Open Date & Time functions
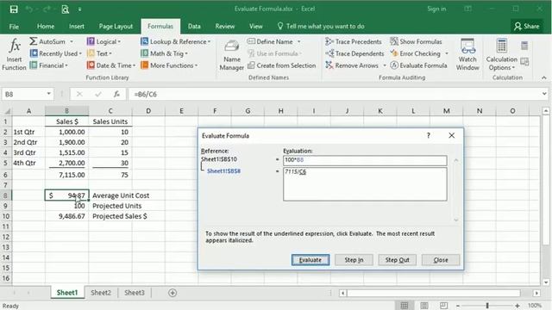The height and width of the screenshot is (310, 552). coord(111,65)
